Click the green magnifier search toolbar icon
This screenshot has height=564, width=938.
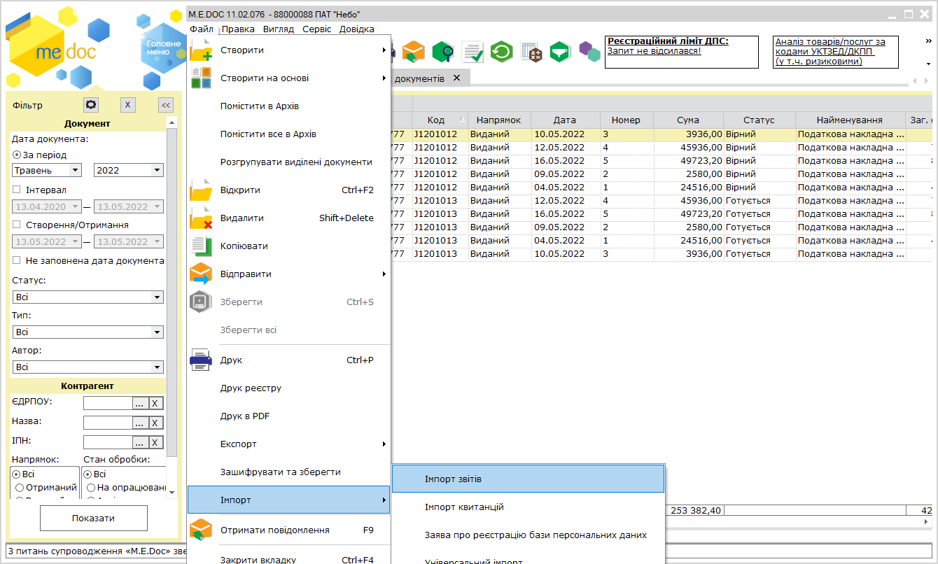point(442,52)
